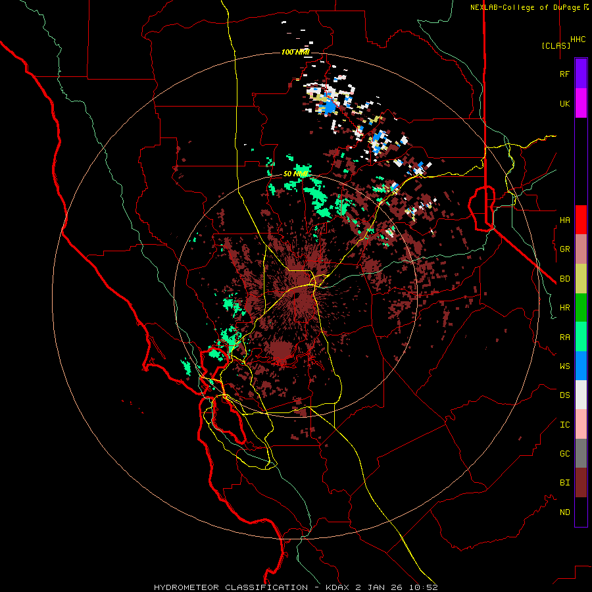
Task: Click the ND legend label
Action: 564,512
